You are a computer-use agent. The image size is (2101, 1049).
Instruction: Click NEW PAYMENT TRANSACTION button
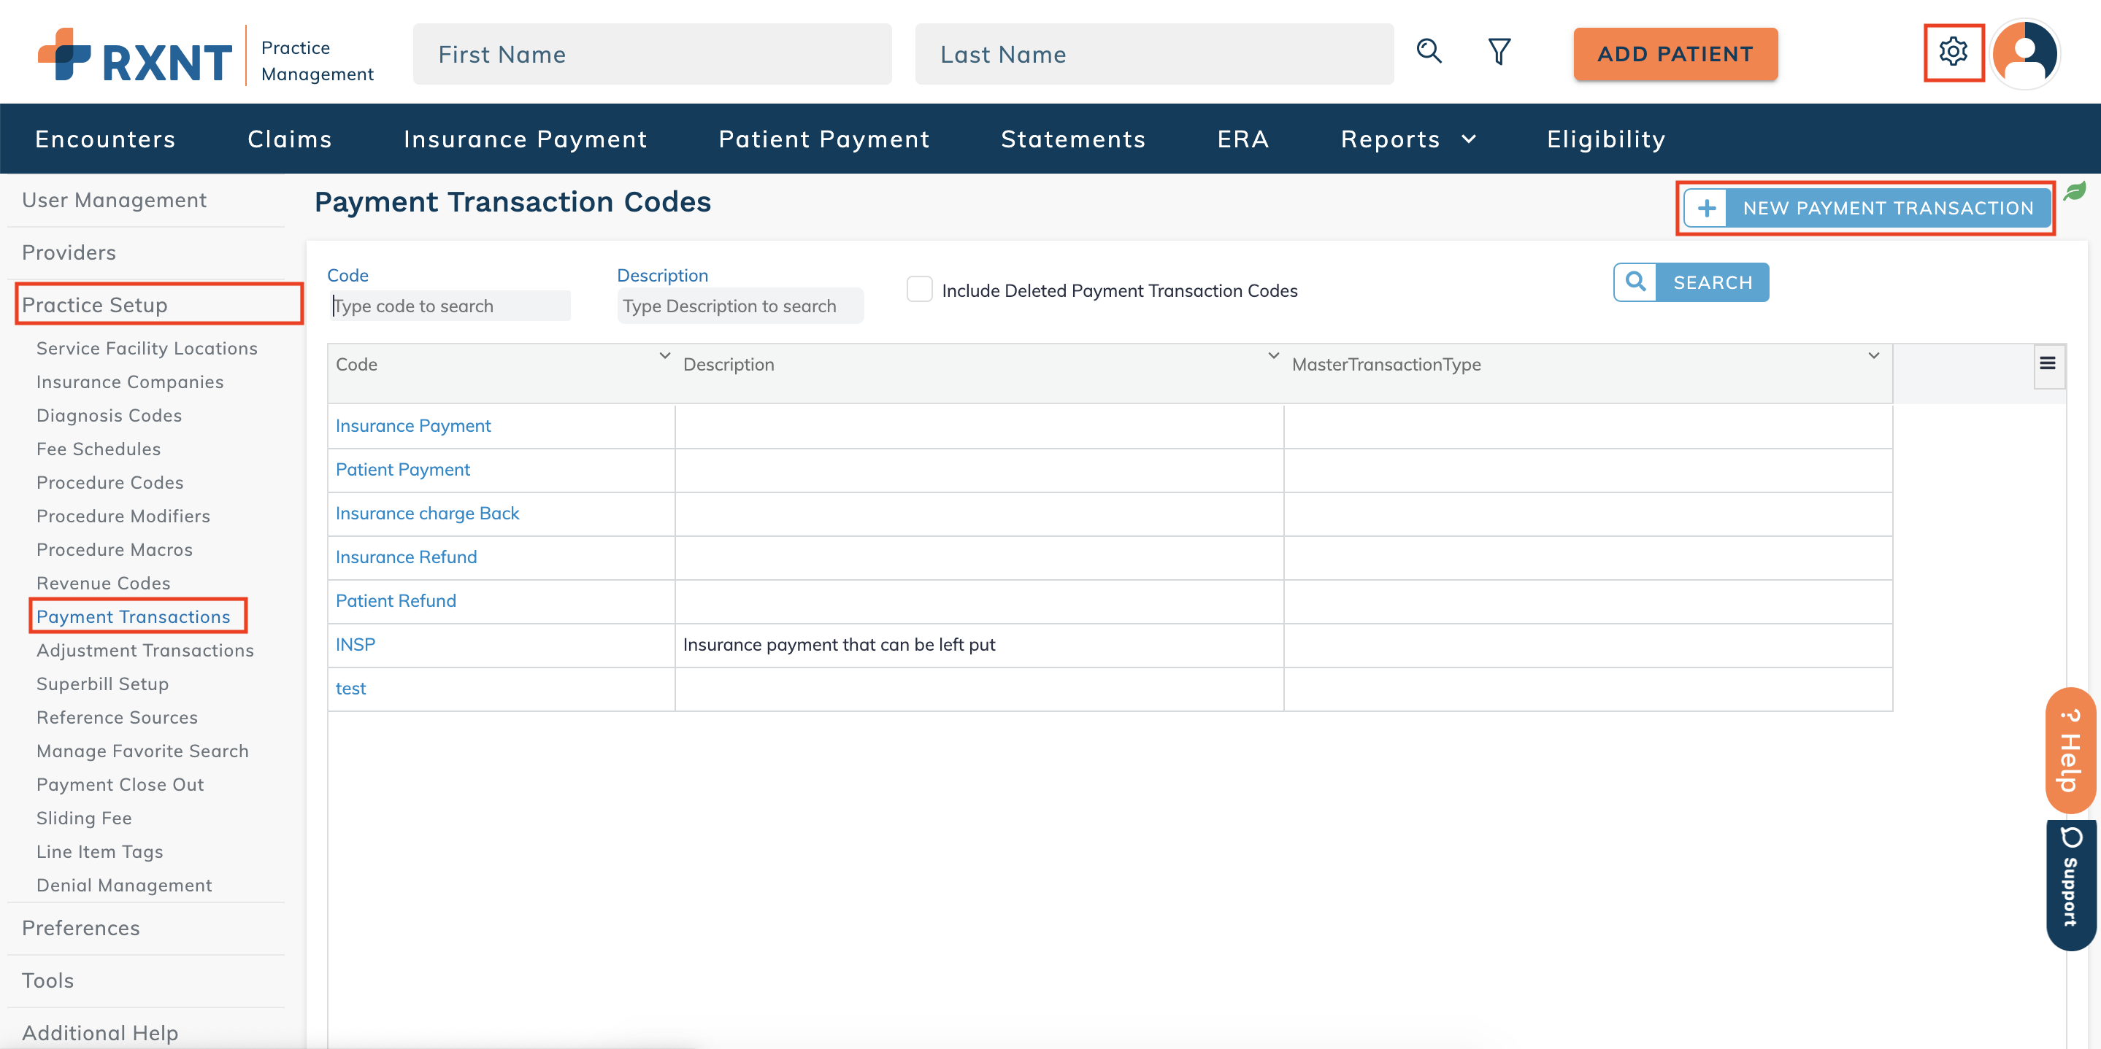[x=1866, y=208]
